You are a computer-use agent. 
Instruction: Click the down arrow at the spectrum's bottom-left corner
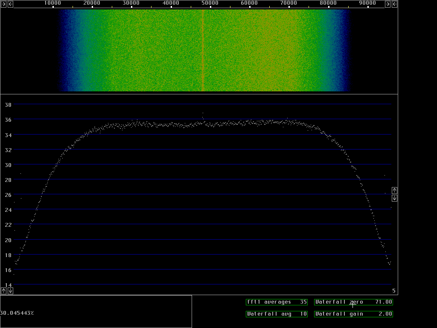click(10, 291)
